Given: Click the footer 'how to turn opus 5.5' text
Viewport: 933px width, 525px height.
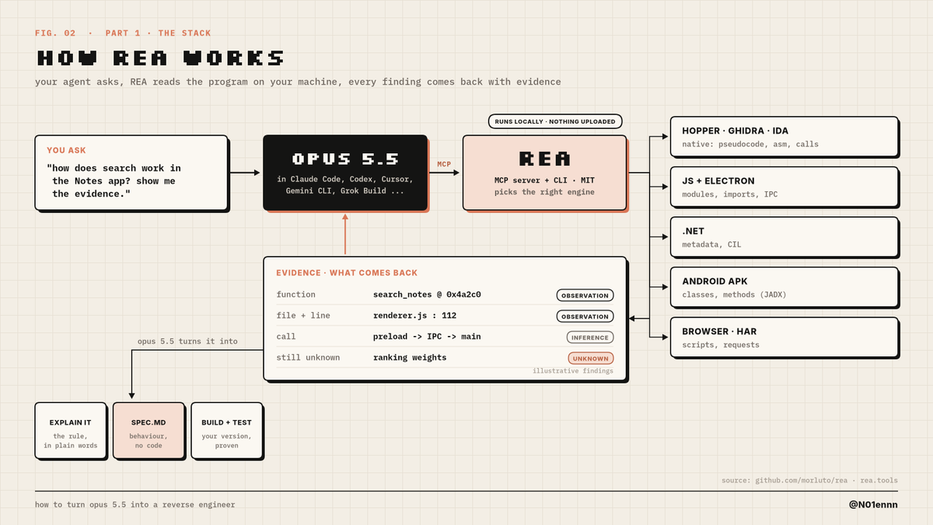Looking at the screenshot, I should (135, 505).
